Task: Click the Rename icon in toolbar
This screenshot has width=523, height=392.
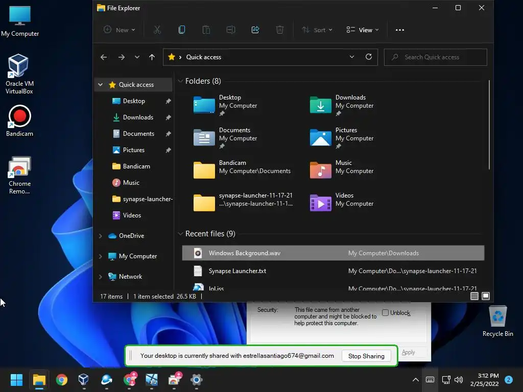Action: tap(231, 30)
